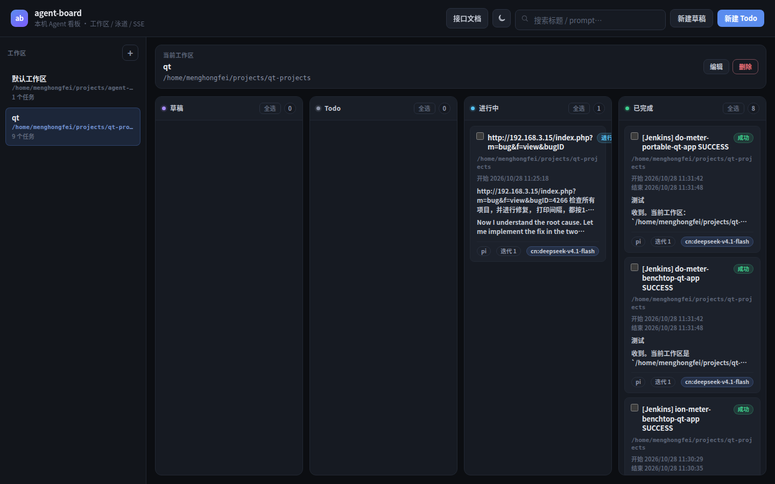775x484 pixels.
Task: Click 迭代 1 tag on do-meter-benchtop card
Action: click(x=663, y=382)
